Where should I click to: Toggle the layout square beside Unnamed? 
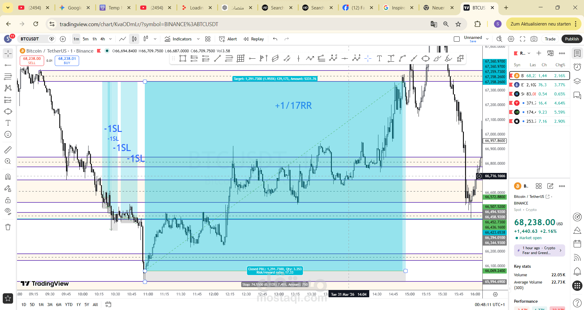click(x=457, y=39)
